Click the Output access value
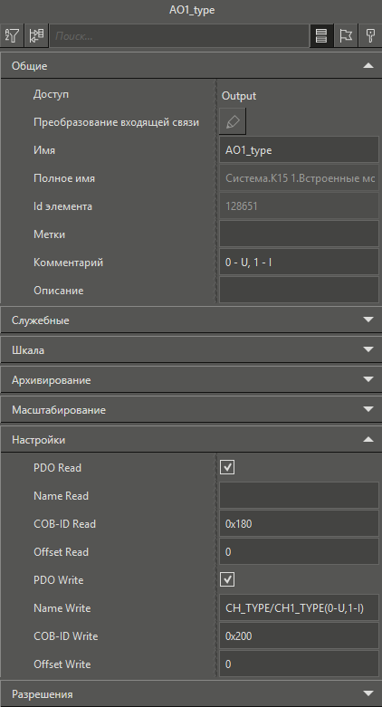Viewport: 382px width, 707px height. pyautogui.click(x=239, y=96)
